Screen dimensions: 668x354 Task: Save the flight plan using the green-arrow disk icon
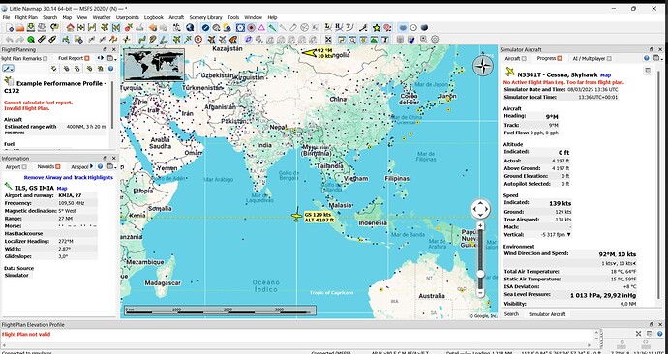point(31,28)
